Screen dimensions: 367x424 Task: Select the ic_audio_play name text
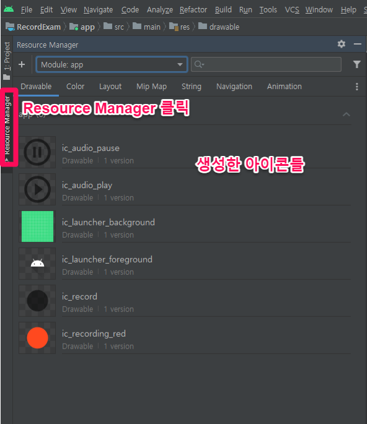pyautogui.click(x=87, y=185)
